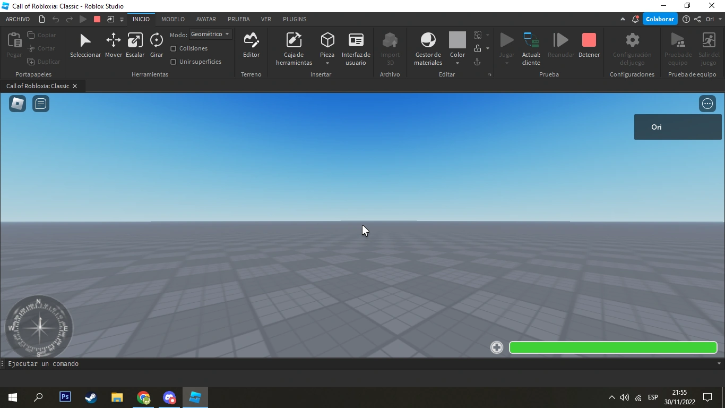Click the Colaborar button

660,19
